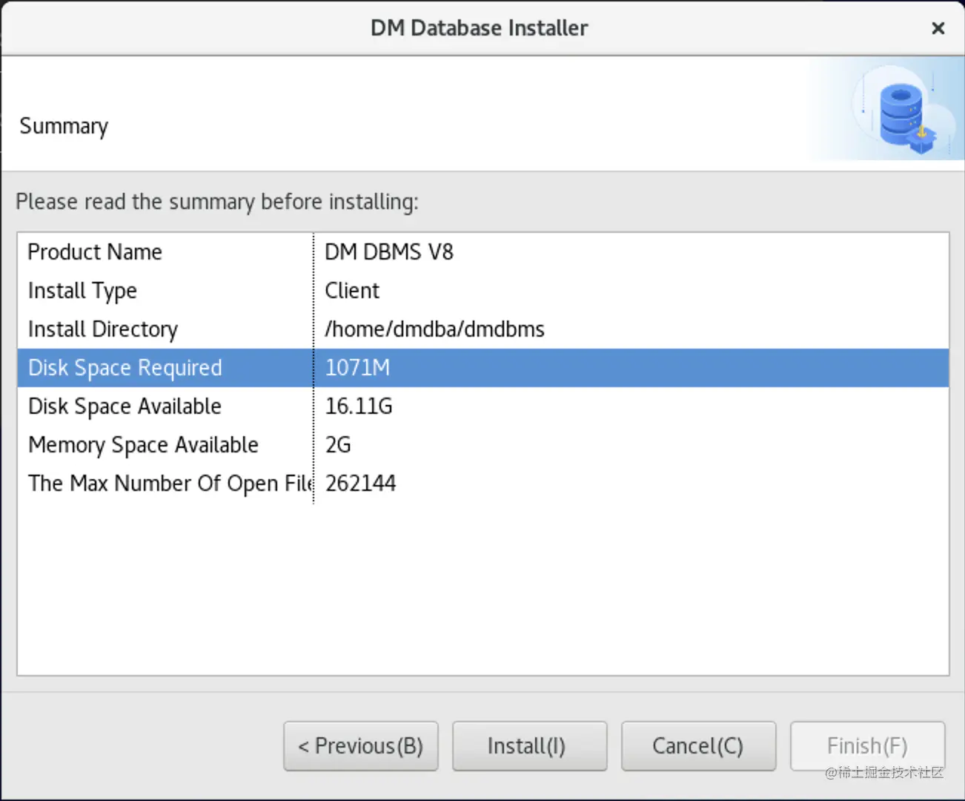The height and width of the screenshot is (801, 965).
Task: Select the 16.11G available disk value
Action: pyautogui.click(x=359, y=406)
